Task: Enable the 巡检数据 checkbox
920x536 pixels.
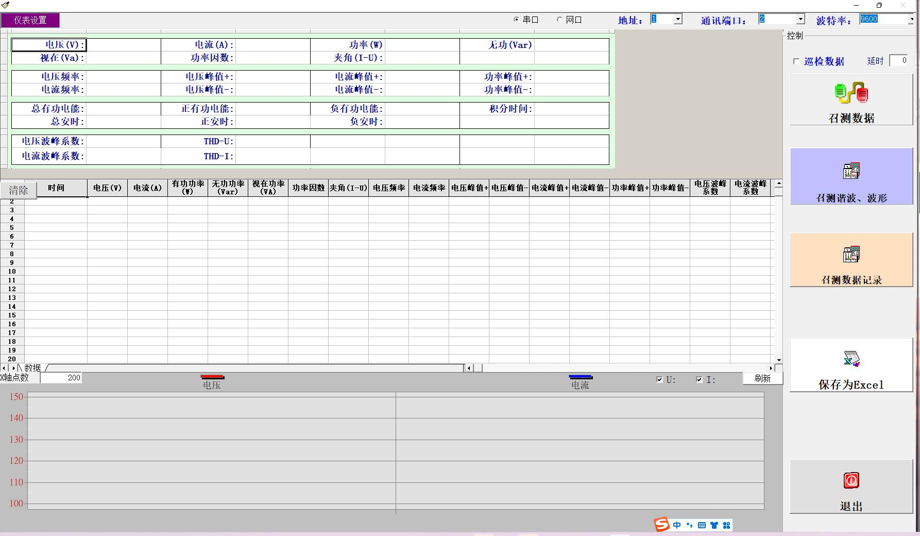Action: point(796,61)
